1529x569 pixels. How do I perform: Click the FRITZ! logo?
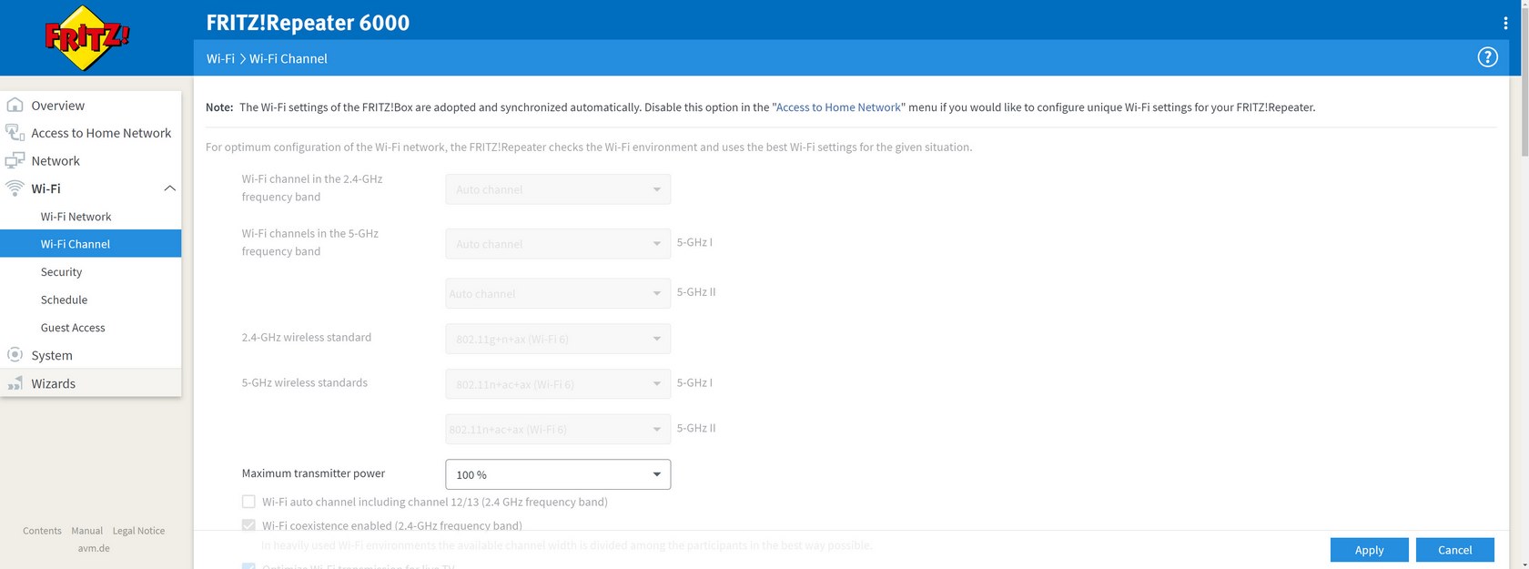87,38
